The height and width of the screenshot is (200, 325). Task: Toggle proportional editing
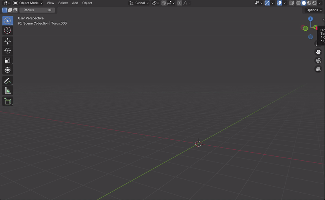click(x=180, y=3)
